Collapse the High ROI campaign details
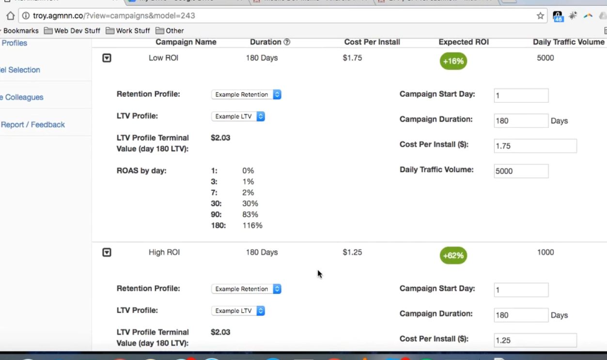Viewport: 607px width, 360px height. pos(107,252)
